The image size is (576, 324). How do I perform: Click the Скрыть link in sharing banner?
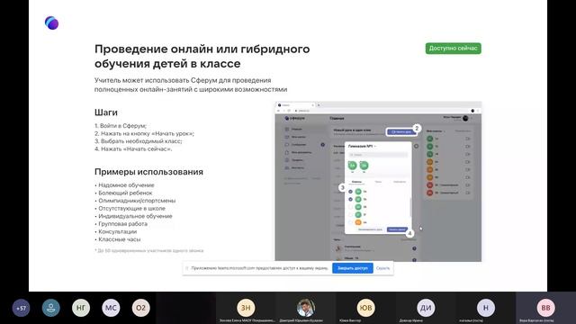382,268
